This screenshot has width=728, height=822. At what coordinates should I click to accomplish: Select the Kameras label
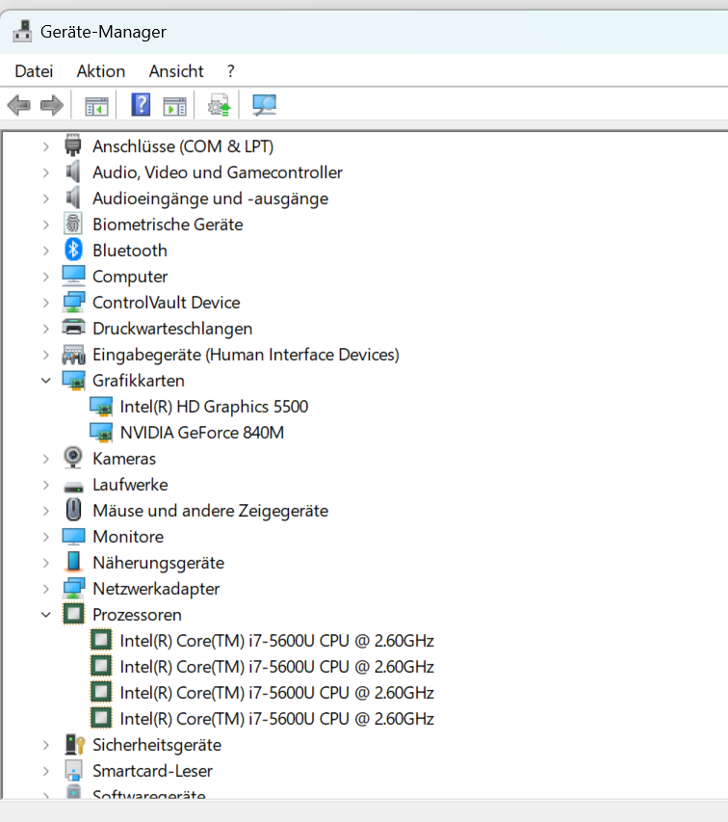[x=124, y=459]
